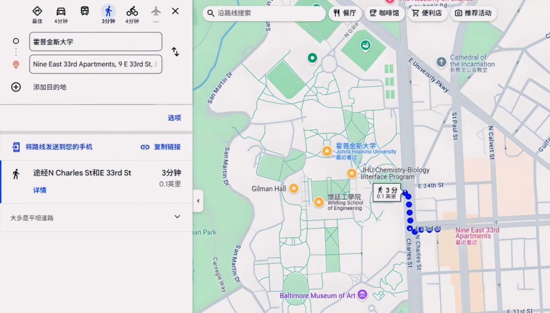Click the walking figure icon beside route

coord(16,174)
